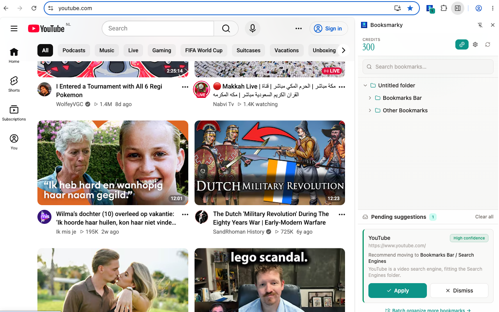This screenshot has height=312, width=499.
Task: Open the WolfeyVGC channel avatar
Action: tap(44, 89)
